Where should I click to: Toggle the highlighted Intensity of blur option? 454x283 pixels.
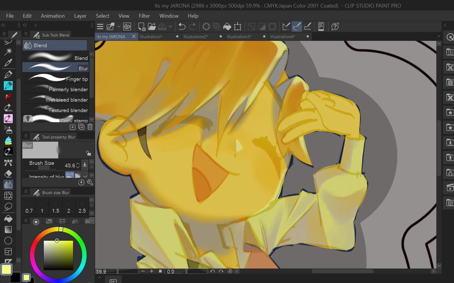click(x=70, y=175)
